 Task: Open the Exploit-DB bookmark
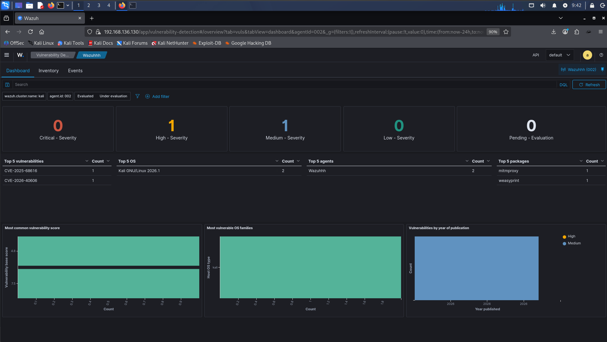click(x=207, y=43)
